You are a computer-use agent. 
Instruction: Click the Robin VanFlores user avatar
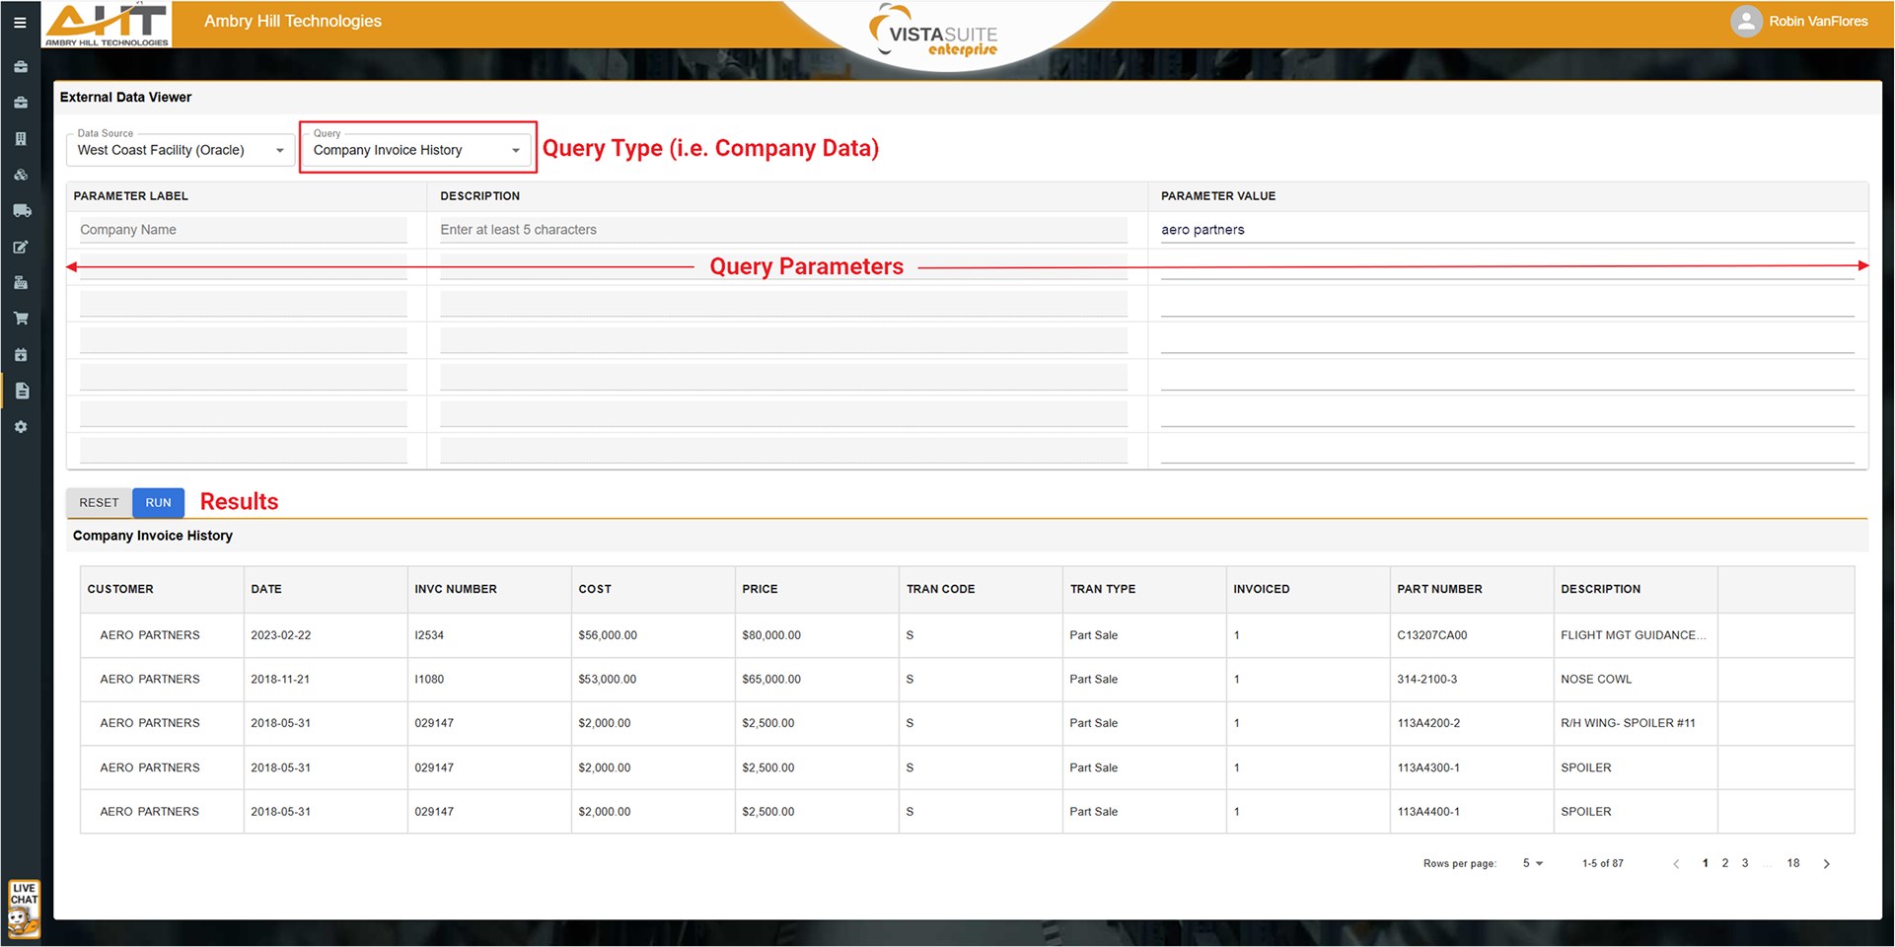(1745, 22)
